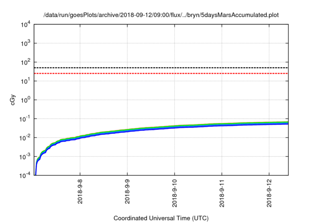Click the 2018-9-11 date label

(222, 193)
